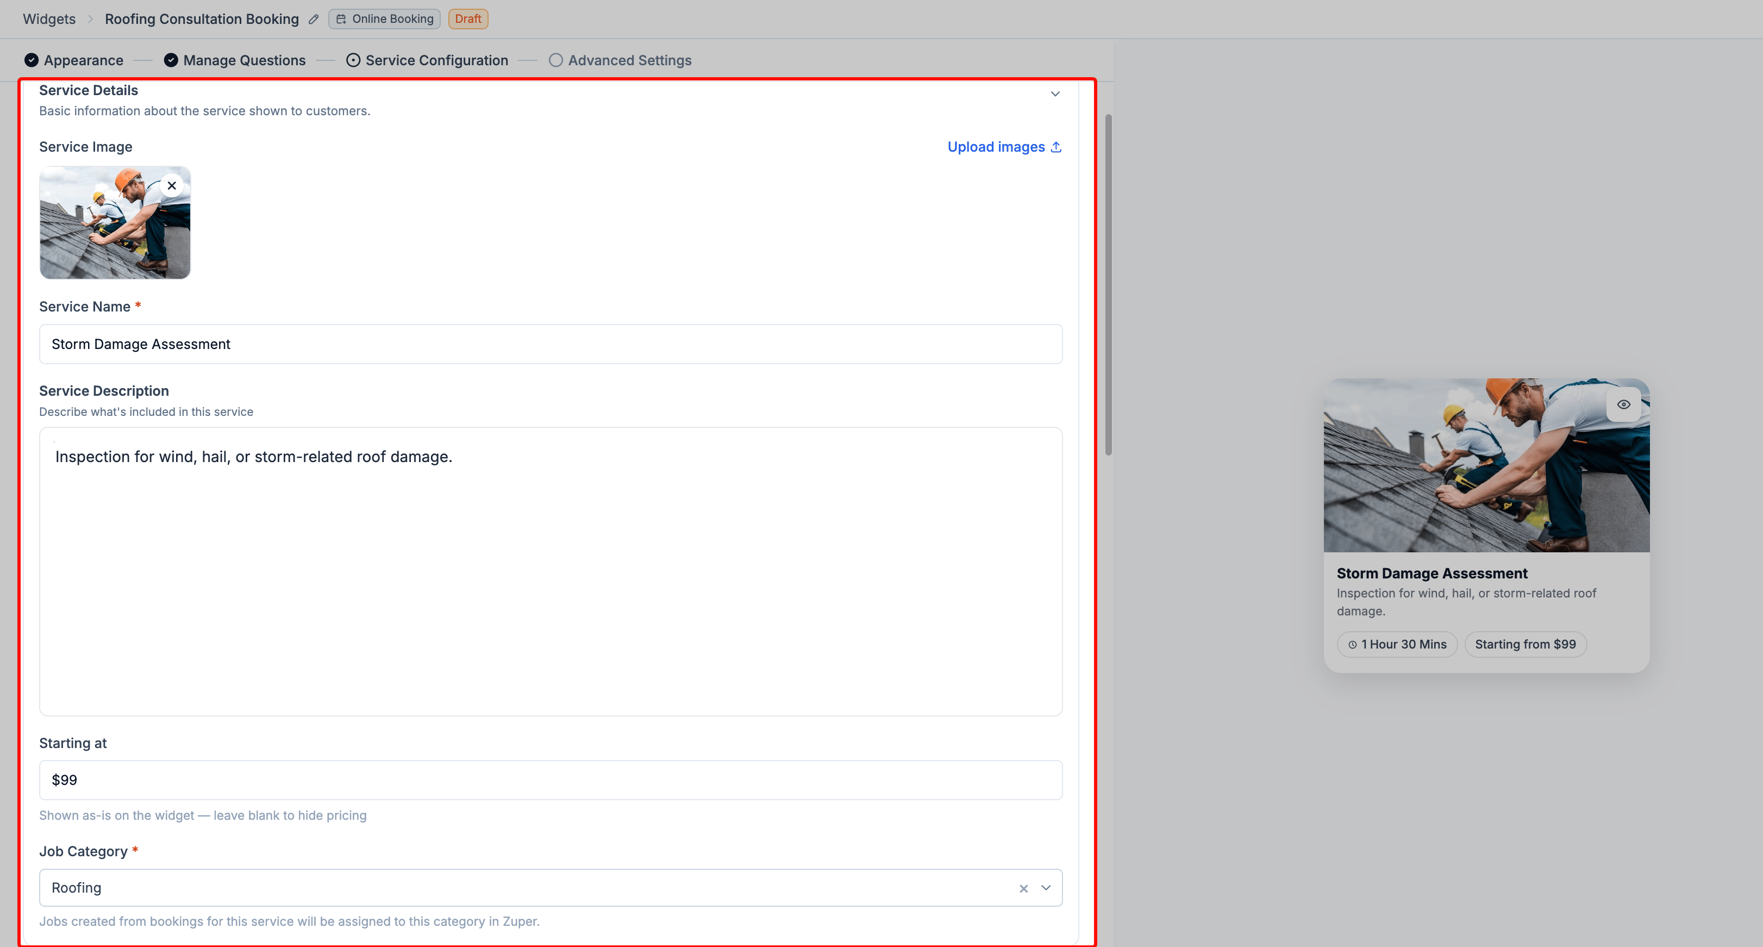Click the roofing service image thumbnail
Viewport: 1763px width, 947px height.
[115, 222]
